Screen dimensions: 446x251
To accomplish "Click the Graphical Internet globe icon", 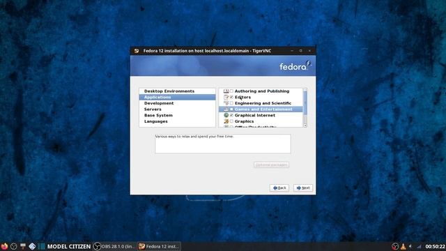I will (x=226, y=115).
